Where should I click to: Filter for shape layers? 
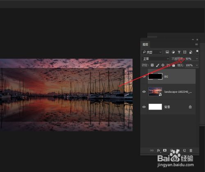[185, 52]
